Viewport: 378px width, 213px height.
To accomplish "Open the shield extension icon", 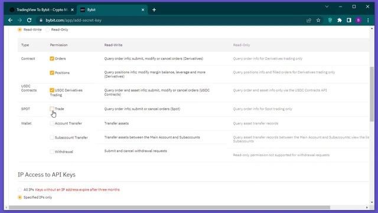I will 330,20.
